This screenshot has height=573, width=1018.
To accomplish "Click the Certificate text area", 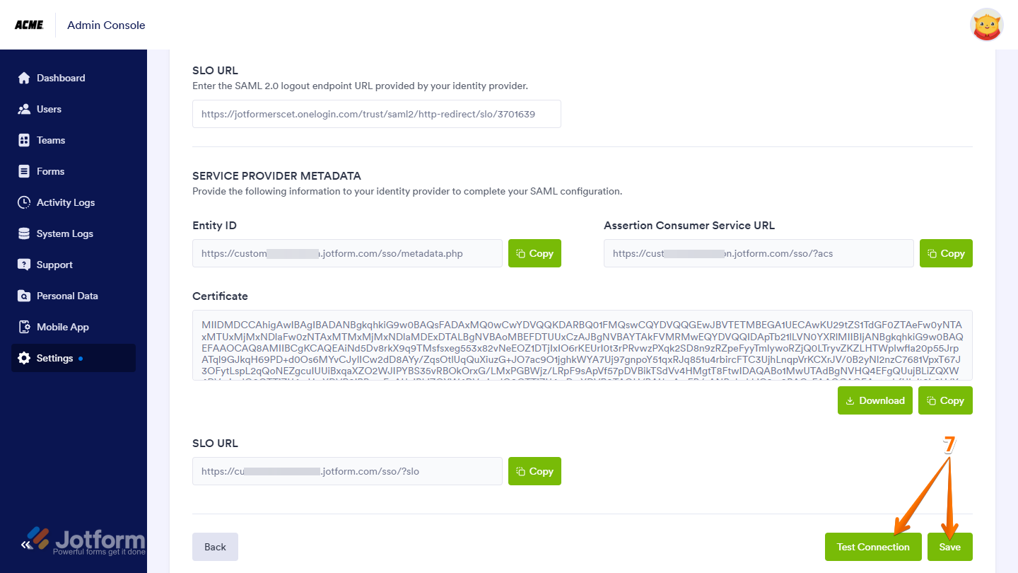I will click(582, 345).
